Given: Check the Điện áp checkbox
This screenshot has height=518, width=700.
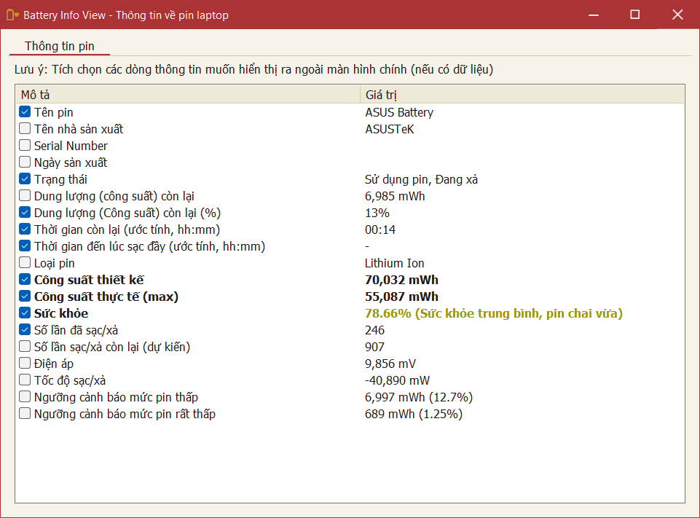Looking at the screenshot, I should (x=25, y=364).
